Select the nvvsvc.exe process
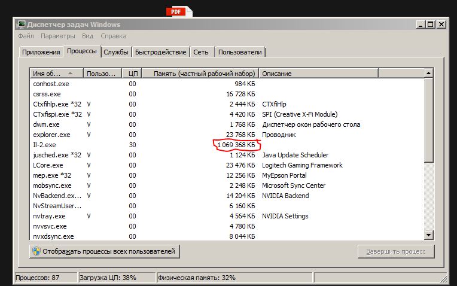This screenshot has width=457, height=286. (x=227, y=227)
